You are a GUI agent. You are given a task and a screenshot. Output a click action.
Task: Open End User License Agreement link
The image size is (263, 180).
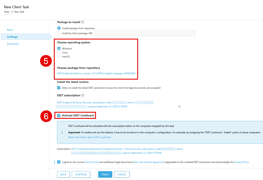pos(149,162)
